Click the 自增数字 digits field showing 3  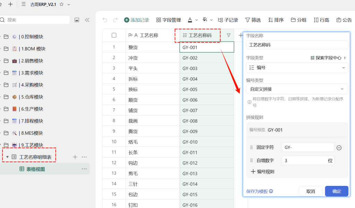[308, 161]
